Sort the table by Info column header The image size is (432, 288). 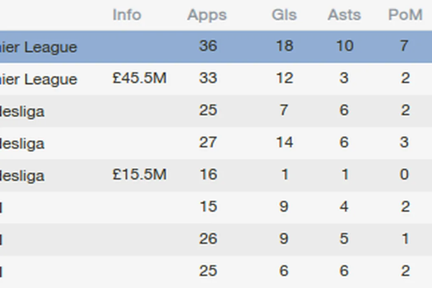click(x=127, y=15)
